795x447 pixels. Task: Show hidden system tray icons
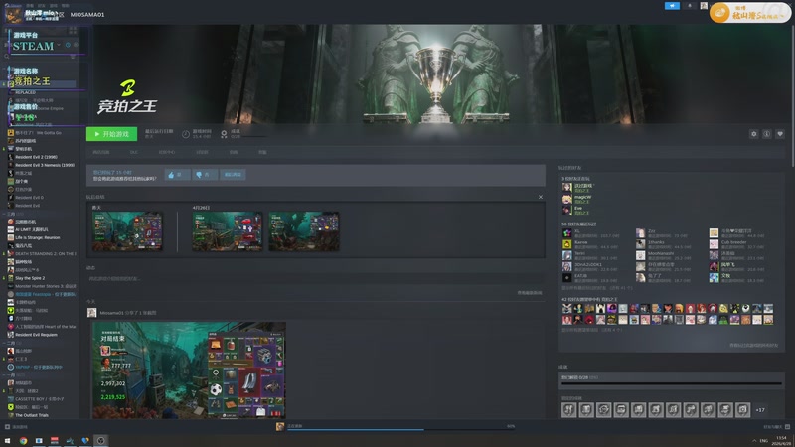tap(754, 441)
